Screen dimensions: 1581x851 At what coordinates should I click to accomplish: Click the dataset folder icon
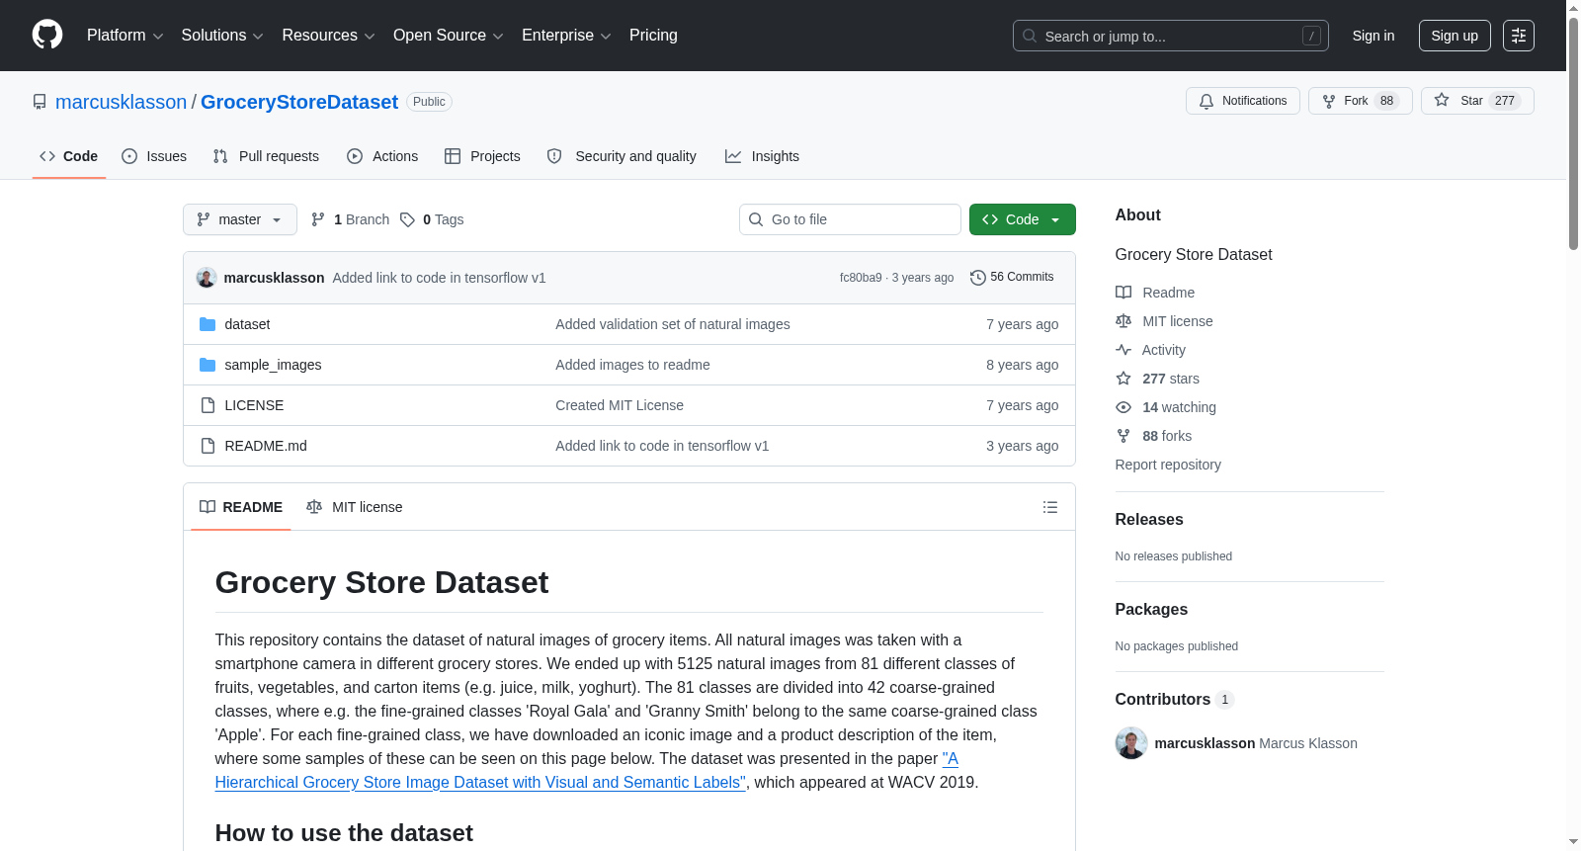click(x=208, y=324)
